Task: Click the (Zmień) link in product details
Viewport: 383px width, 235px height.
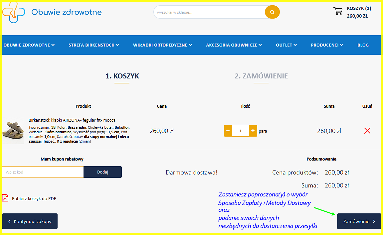Action: (x=85, y=142)
